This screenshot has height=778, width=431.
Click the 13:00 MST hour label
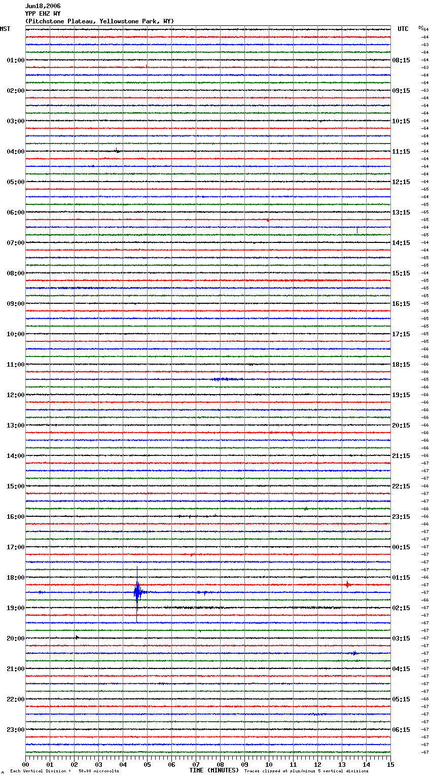click(16, 426)
